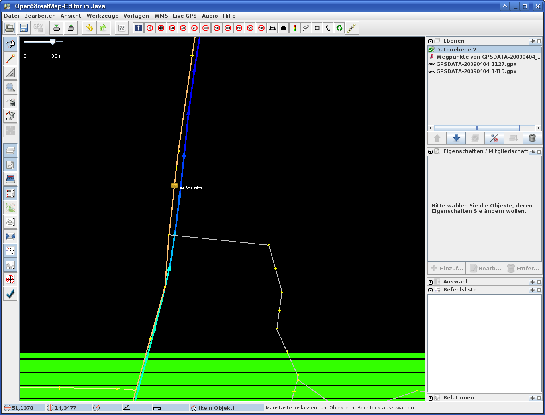Click the save floppy disk icon
This screenshot has height=415, width=545.
pos(24,28)
